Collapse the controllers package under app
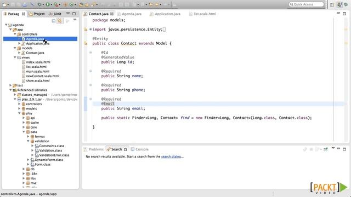 pyautogui.click(x=15, y=34)
